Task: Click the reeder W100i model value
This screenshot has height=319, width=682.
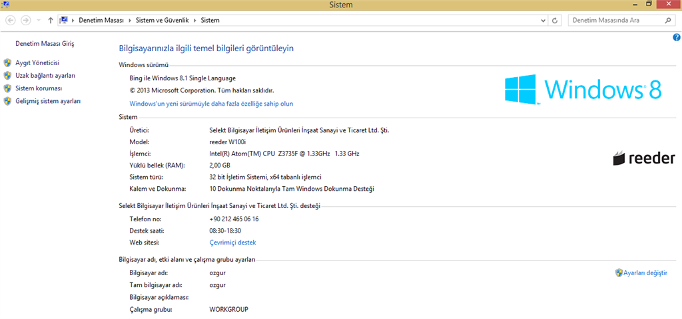Action: [x=228, y=142]
